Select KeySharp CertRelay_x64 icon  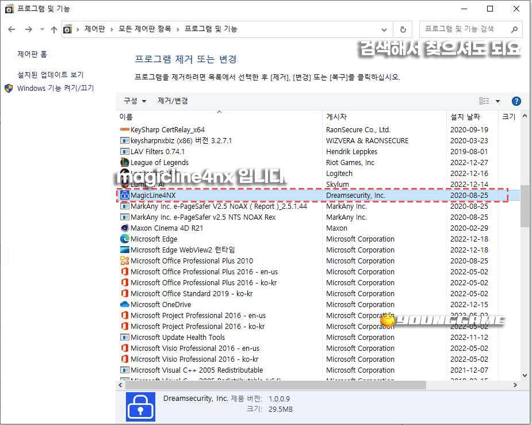[x=125, y=129]
